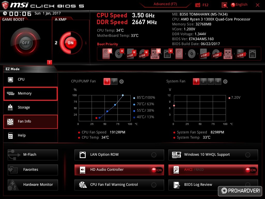Select System Fan 4 tab

tap(218, 81)
